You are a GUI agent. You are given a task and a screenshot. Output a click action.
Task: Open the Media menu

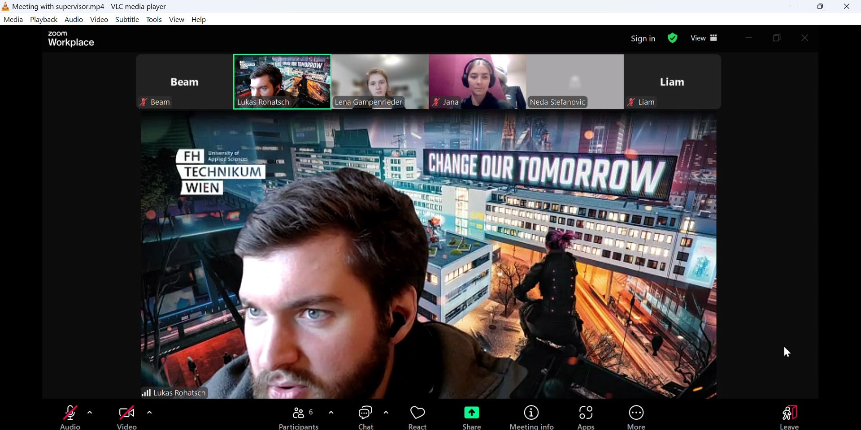tap(13, 20)
